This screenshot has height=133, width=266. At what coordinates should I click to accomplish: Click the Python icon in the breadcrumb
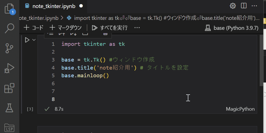point(69,18)
